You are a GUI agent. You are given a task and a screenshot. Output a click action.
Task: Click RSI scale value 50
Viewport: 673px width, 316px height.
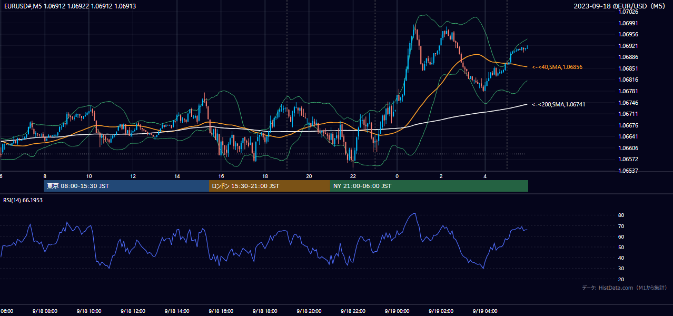click(621, 247)
